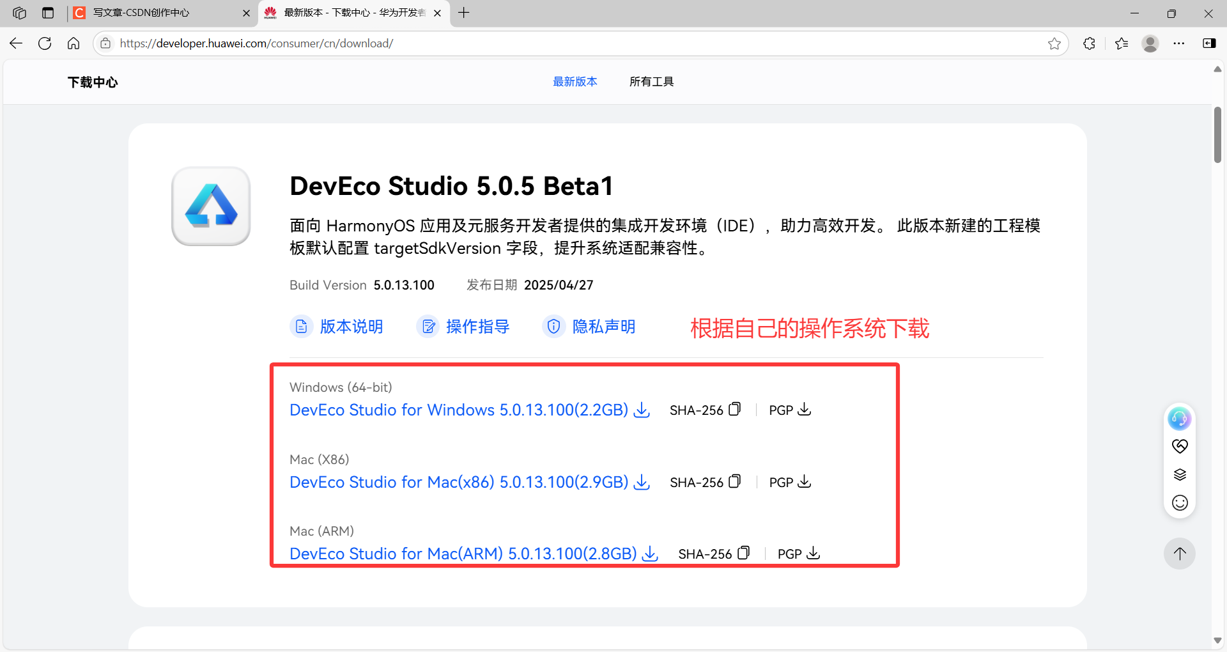The image size is (1227, 652).
Task: Minimize the browser window
Action: 1135,13
